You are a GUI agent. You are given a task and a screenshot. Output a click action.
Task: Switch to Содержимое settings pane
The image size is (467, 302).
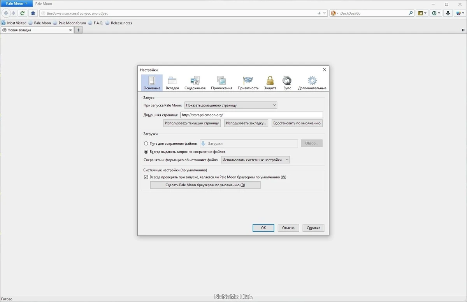point(195,83)
